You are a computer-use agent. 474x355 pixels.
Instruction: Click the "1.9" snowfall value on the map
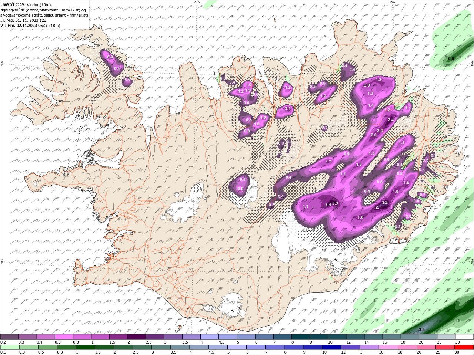coord(395,192)
